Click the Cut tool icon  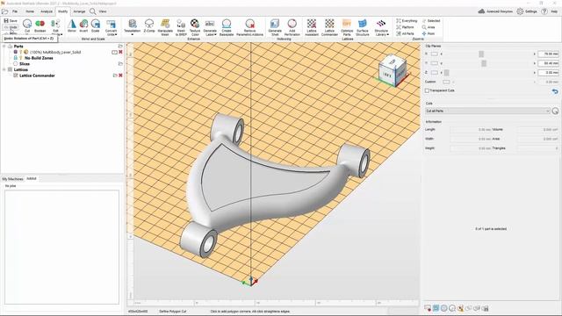pyautogui.click(x=27, y=24)
